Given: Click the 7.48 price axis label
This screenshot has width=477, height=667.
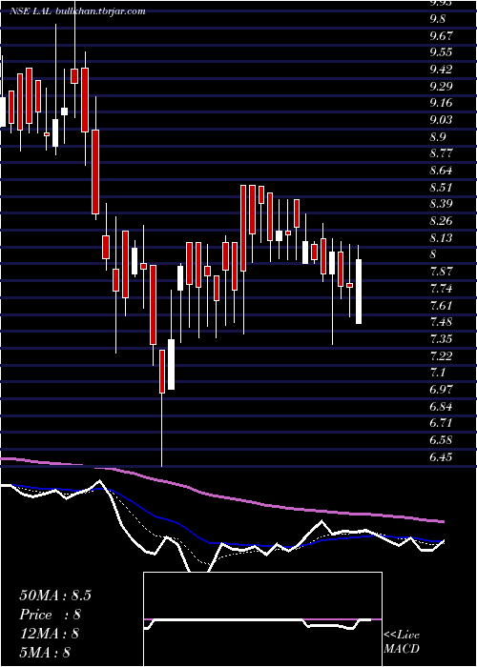Looking at the screenshot, I should click(x=441, y=322).
